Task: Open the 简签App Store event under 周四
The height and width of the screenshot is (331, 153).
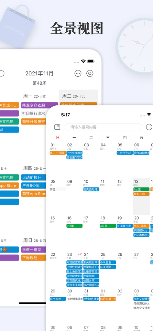Action: click(34, 194)
